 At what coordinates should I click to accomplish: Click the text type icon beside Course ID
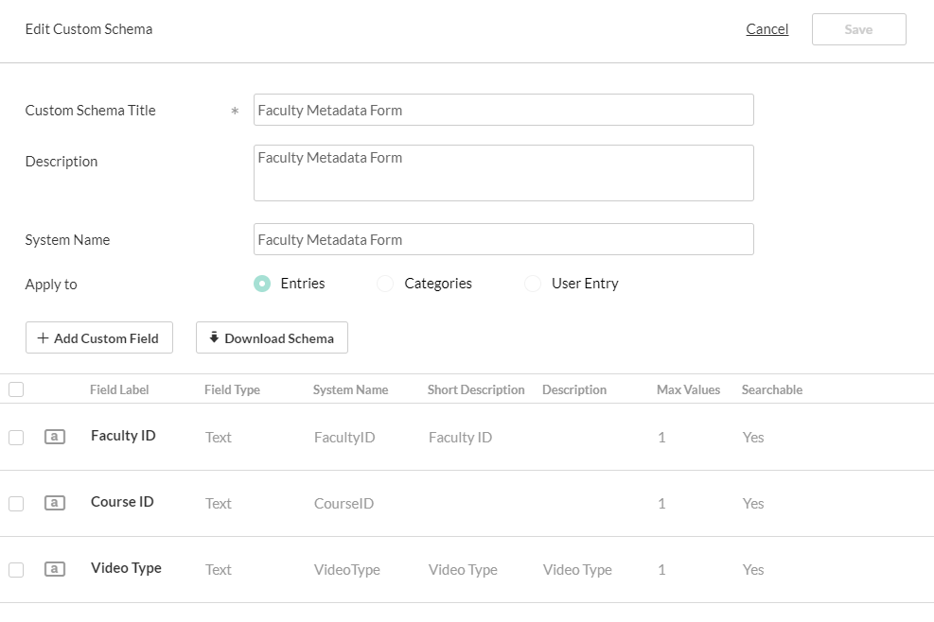pyautogui.click(x=55, y=503)
